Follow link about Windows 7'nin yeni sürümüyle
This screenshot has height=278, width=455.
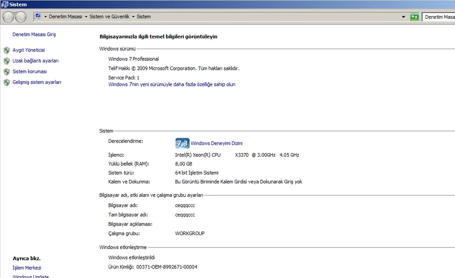tap(172, 84)
